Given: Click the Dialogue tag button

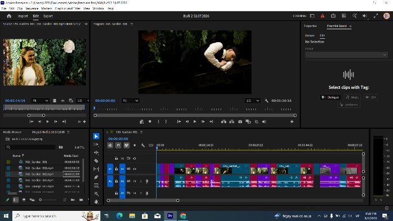Looking at the screenshot, I should [330, 97].
